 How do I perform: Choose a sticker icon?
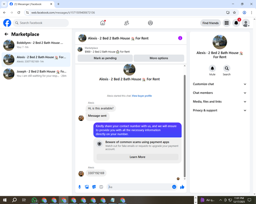click(x=94, y=187)
